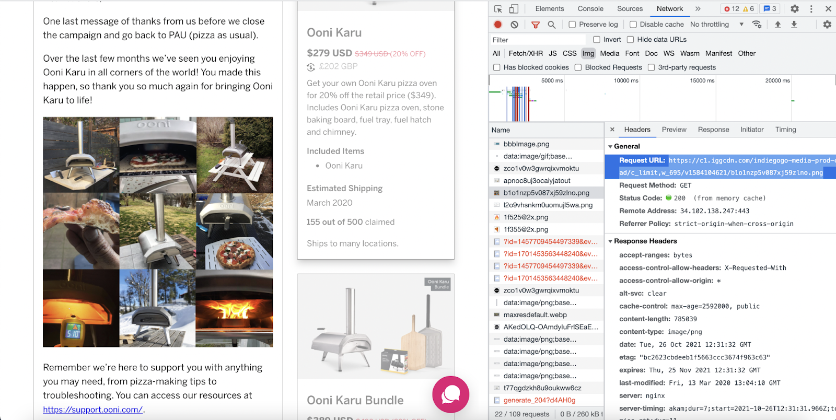836x420 pixels.
Task: Filter requests by Font
Action: click(632, 54)
